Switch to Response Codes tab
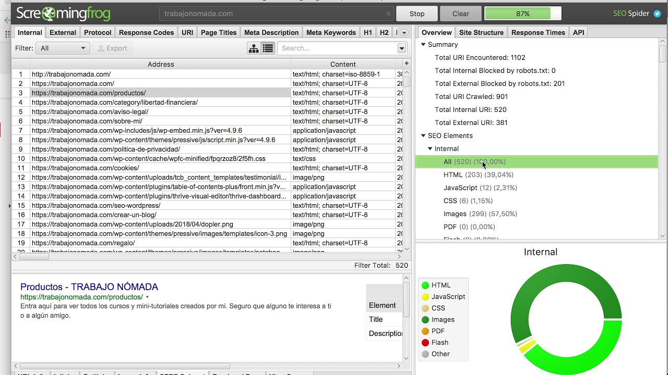The image size is (668, 375). coord(146,32)
